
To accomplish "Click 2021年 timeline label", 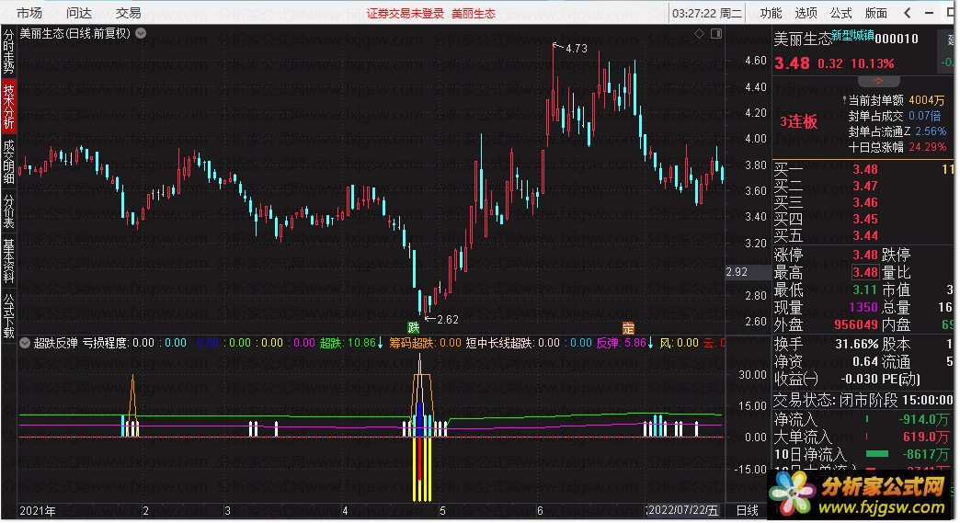I will pos(38,511).
